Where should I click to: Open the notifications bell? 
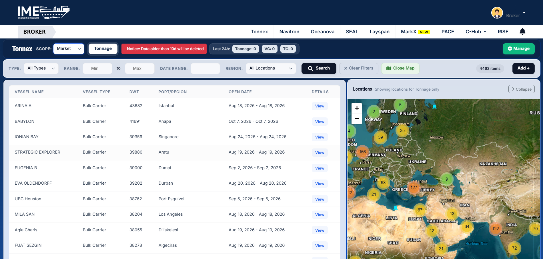522,31
